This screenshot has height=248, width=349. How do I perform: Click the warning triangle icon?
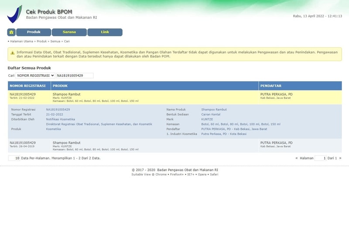coord(13,53)
